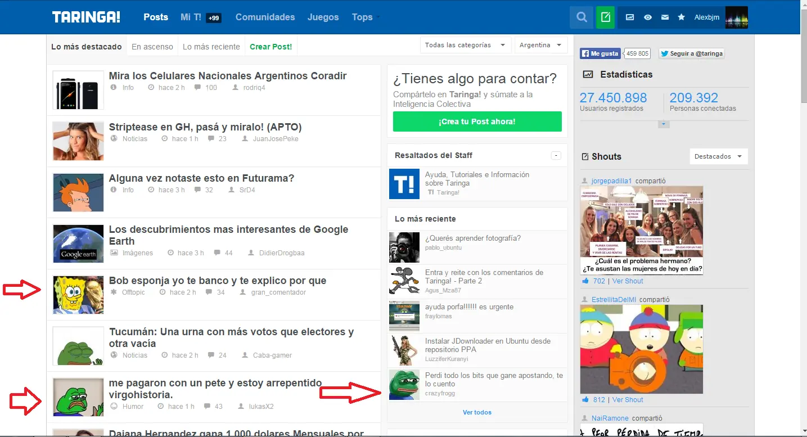This screenshot has width=807, height=437.
Task: Open the Google Earth descubrimientos post
Action: coord(228,235)
